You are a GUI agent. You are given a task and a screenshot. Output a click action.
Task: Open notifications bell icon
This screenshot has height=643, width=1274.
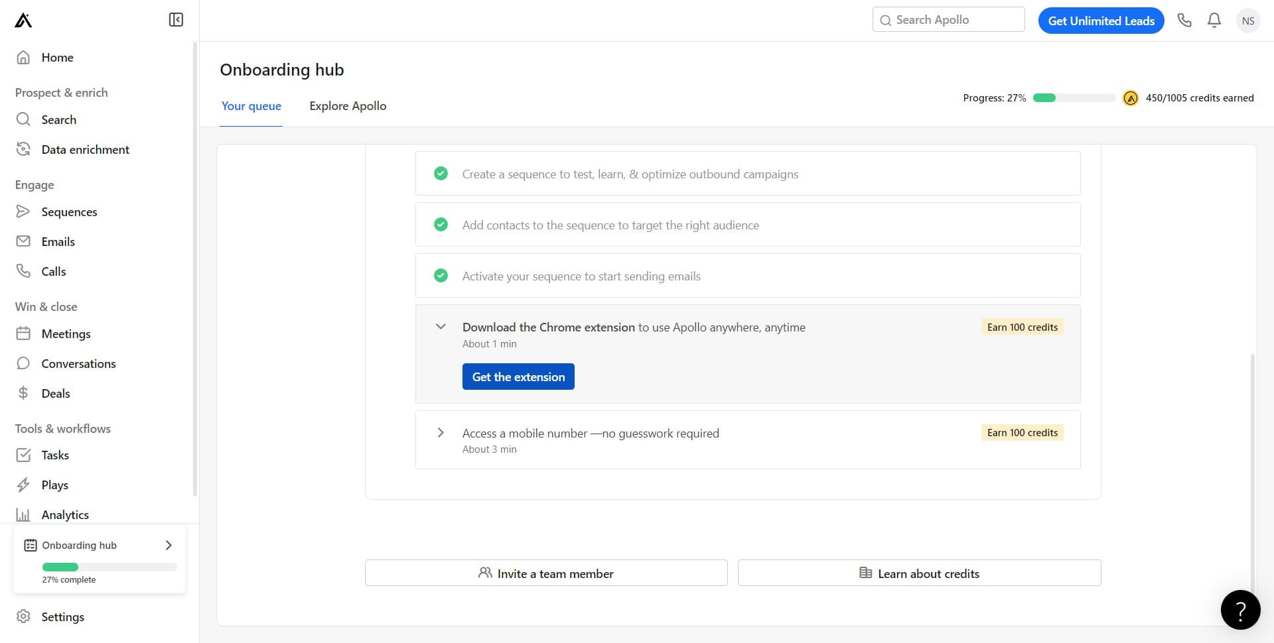click(x=1214, y=21)
